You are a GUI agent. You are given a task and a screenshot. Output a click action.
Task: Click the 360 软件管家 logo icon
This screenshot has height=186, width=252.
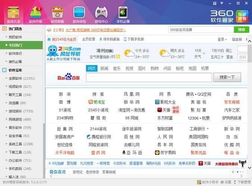point(242,16)
